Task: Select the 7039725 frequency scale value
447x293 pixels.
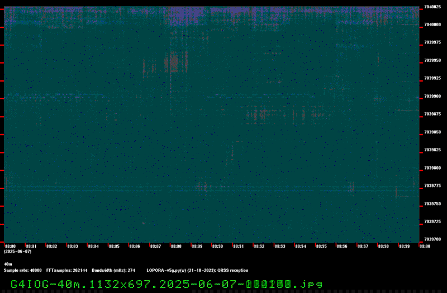Action: click(x=432, y=222)
